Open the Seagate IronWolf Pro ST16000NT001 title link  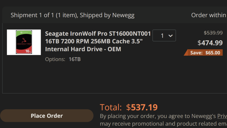pyautogui.click(x=98, y=41)
